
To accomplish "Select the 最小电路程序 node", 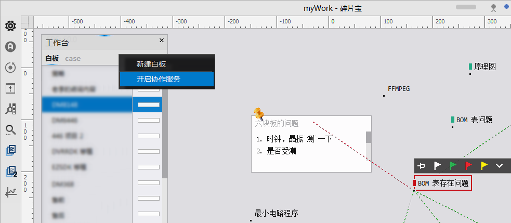I will pyautogui.click(x=277, y=214).
